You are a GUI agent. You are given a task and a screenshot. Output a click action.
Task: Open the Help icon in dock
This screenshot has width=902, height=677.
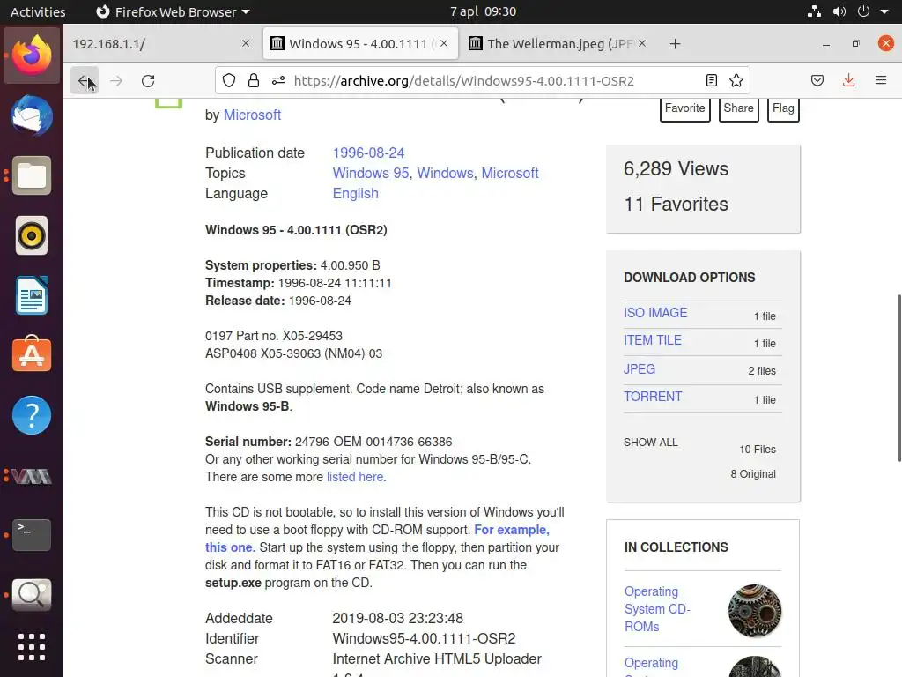(32, 415)
